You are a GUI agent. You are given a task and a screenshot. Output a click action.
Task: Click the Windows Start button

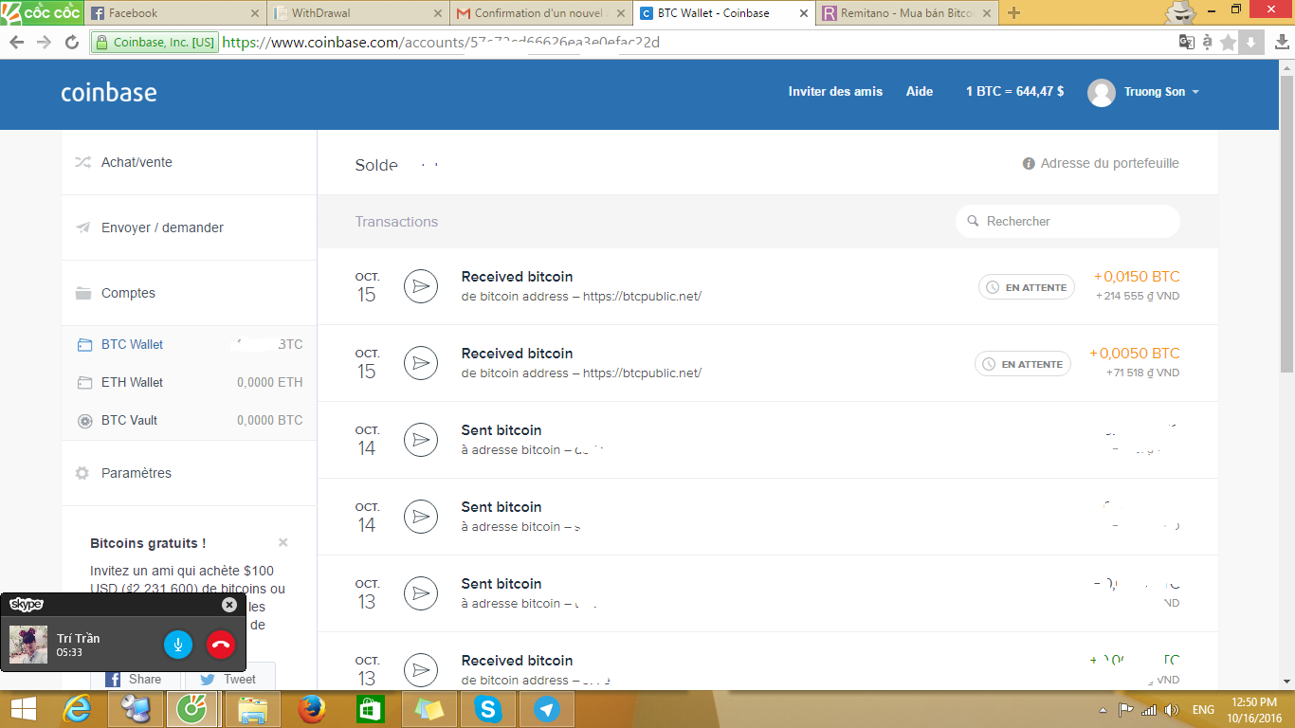[x=22, y=709]
